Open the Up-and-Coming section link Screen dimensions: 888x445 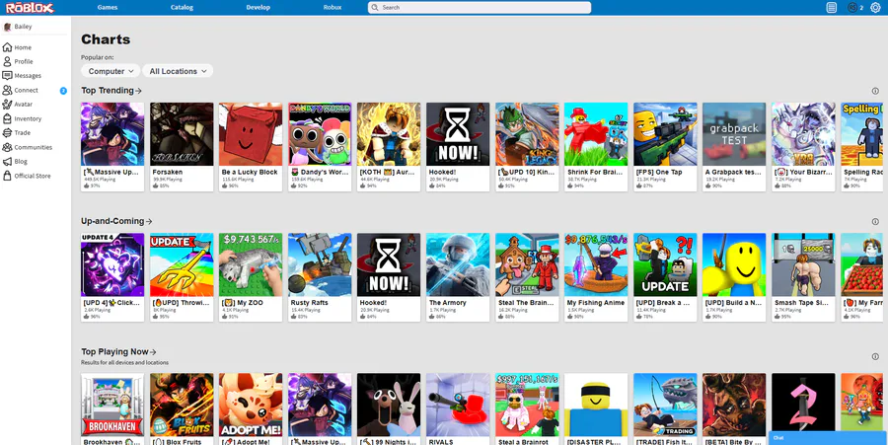click(x=116, y=221)
